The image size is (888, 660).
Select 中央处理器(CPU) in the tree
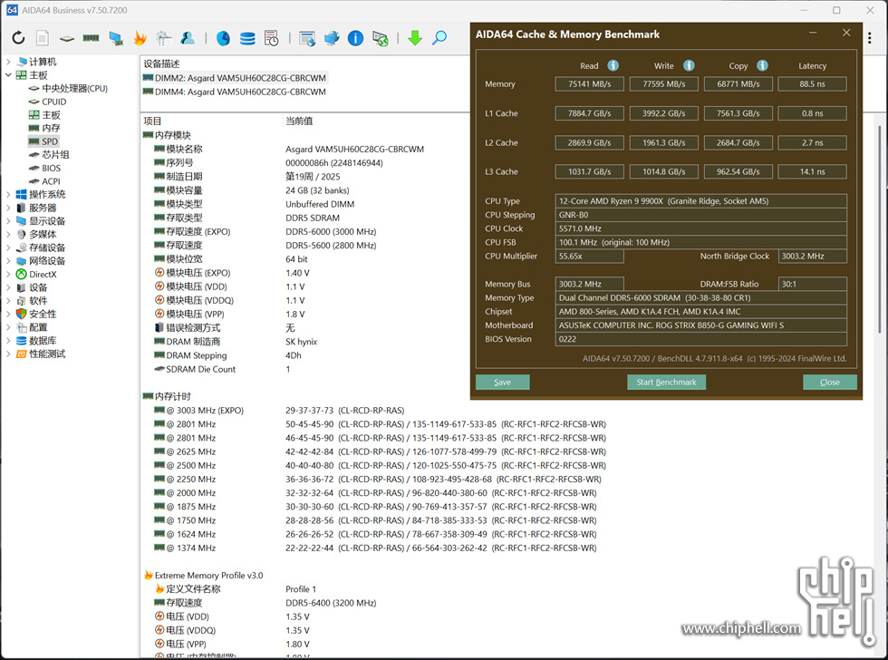(x=74, y=88)
